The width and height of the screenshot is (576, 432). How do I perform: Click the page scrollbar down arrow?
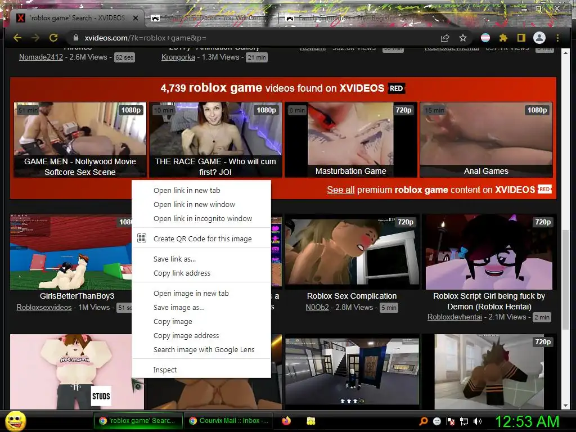(x=565, y=406)
